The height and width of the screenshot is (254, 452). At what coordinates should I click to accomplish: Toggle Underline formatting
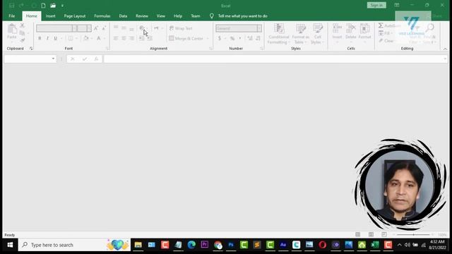pyautogui.click(x=55, y=38)
